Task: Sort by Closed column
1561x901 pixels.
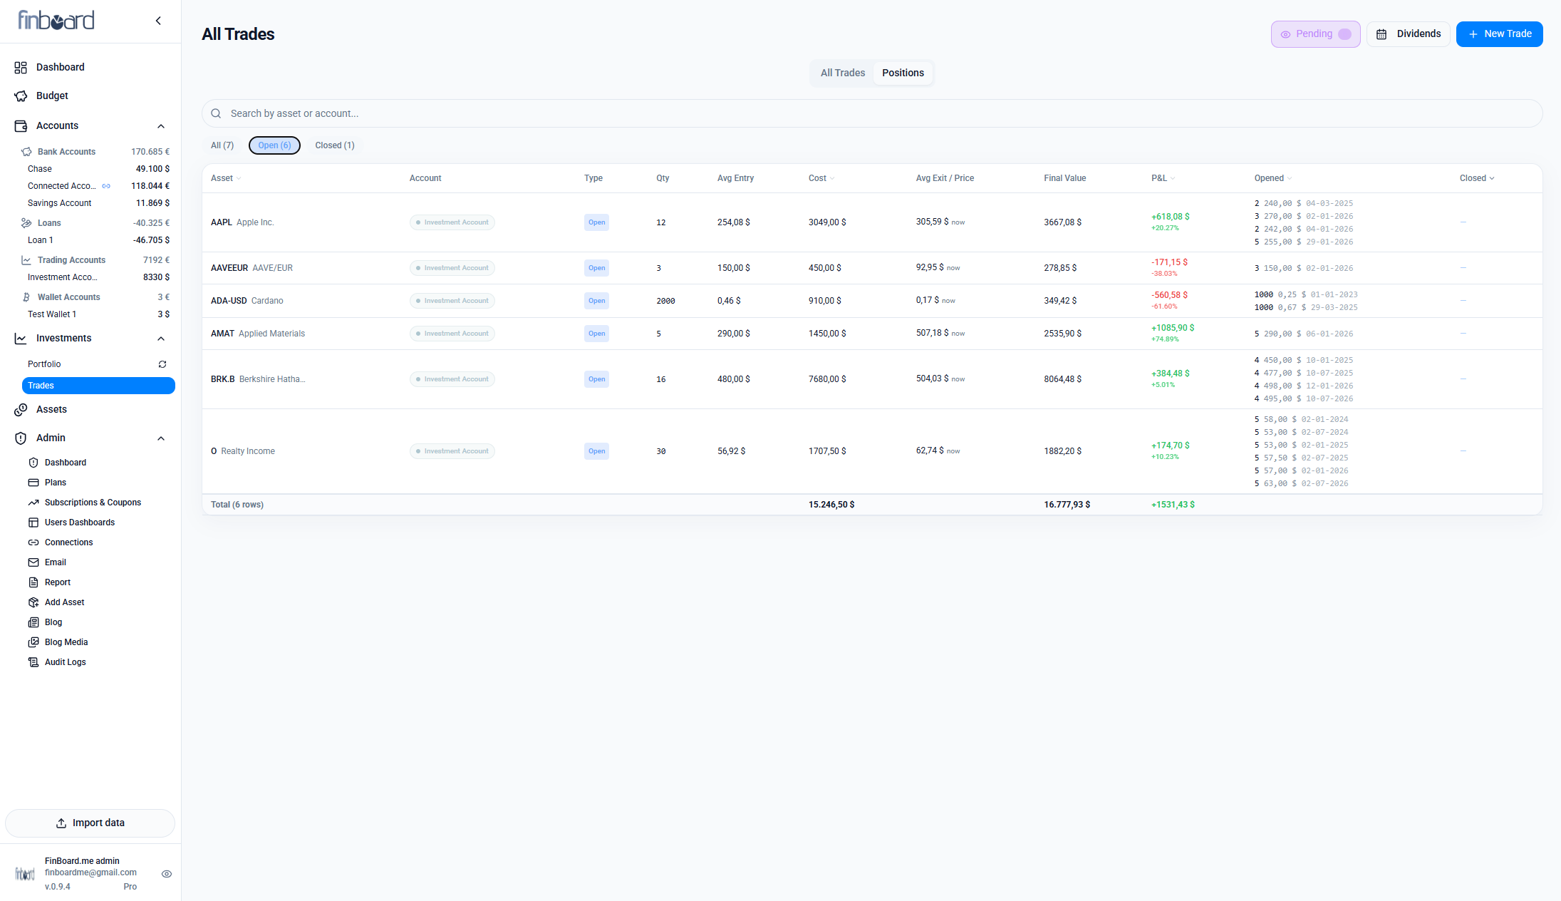Action: click(x=1477, y=178)
